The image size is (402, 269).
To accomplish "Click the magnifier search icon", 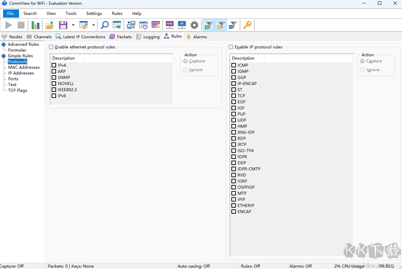I will [105, 25].
